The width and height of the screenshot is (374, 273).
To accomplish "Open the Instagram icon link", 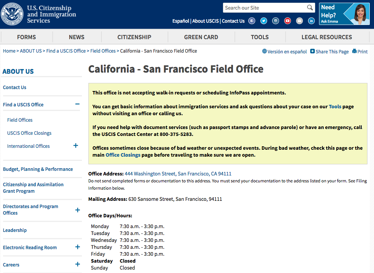I will pyautogui.click(x=276, y=21).
